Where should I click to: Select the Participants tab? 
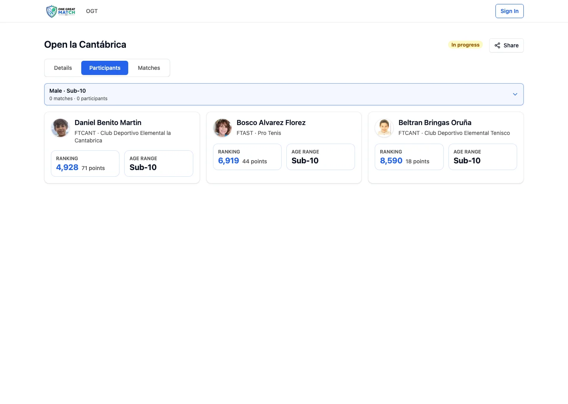coord(105,68)
